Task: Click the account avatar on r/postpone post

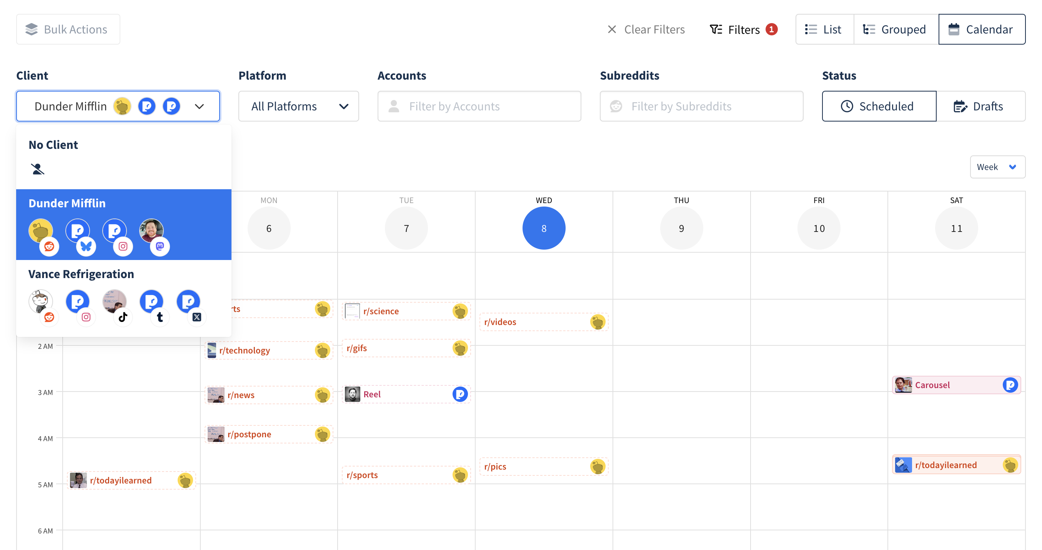Action: (x=322, y=434)
